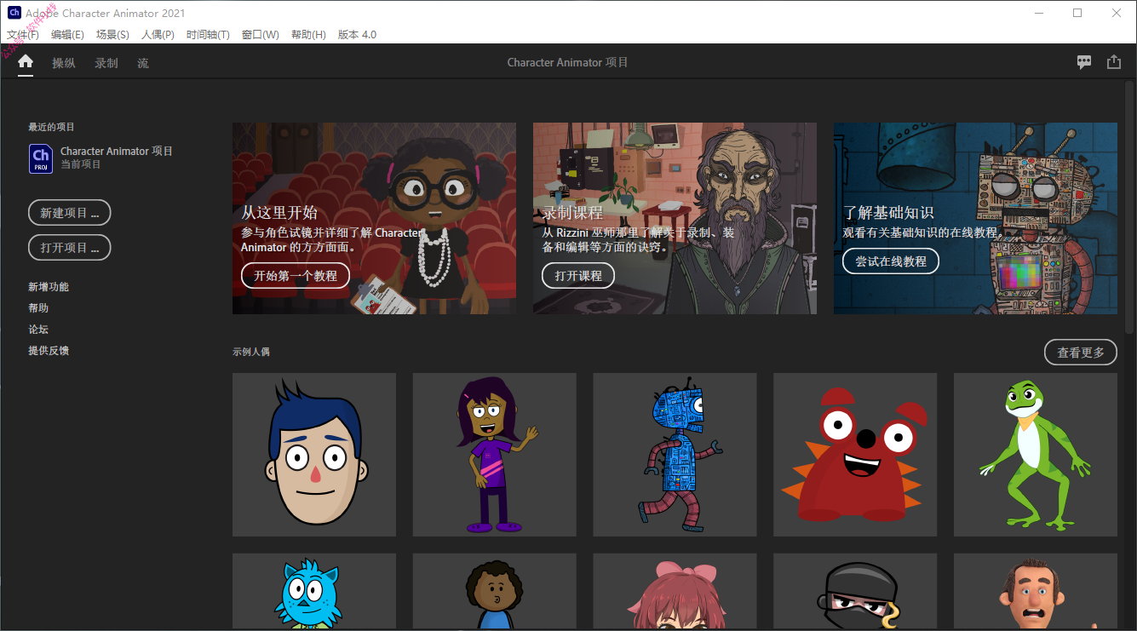The image size is (1137, 631).
Task: Click the 查看更多 button
Action: (1081, 353)
